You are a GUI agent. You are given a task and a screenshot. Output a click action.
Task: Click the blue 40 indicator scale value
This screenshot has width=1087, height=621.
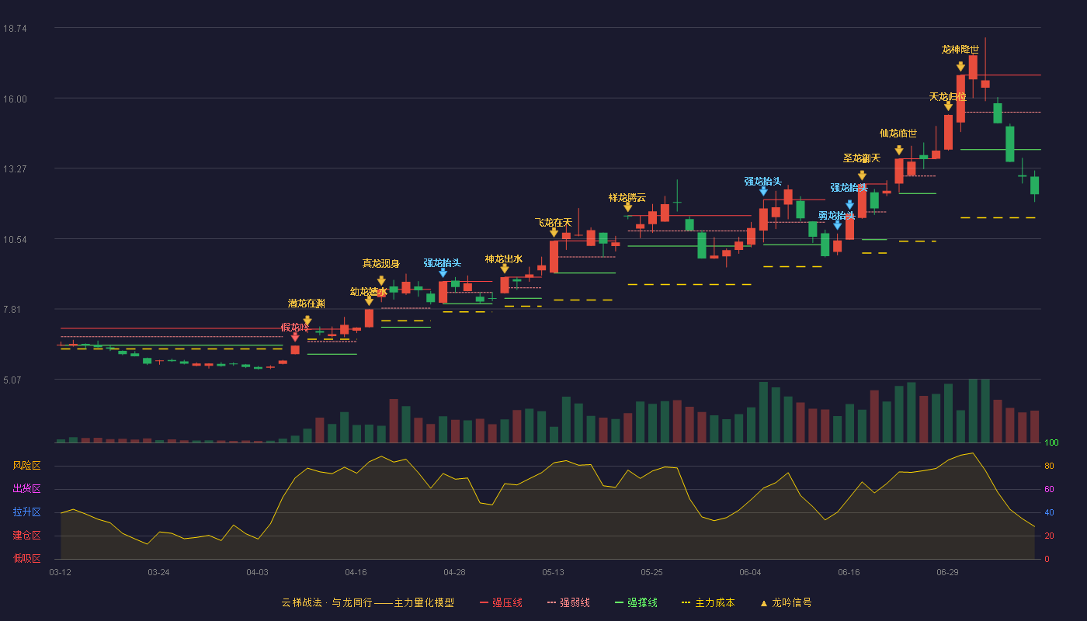(1049, 513)
